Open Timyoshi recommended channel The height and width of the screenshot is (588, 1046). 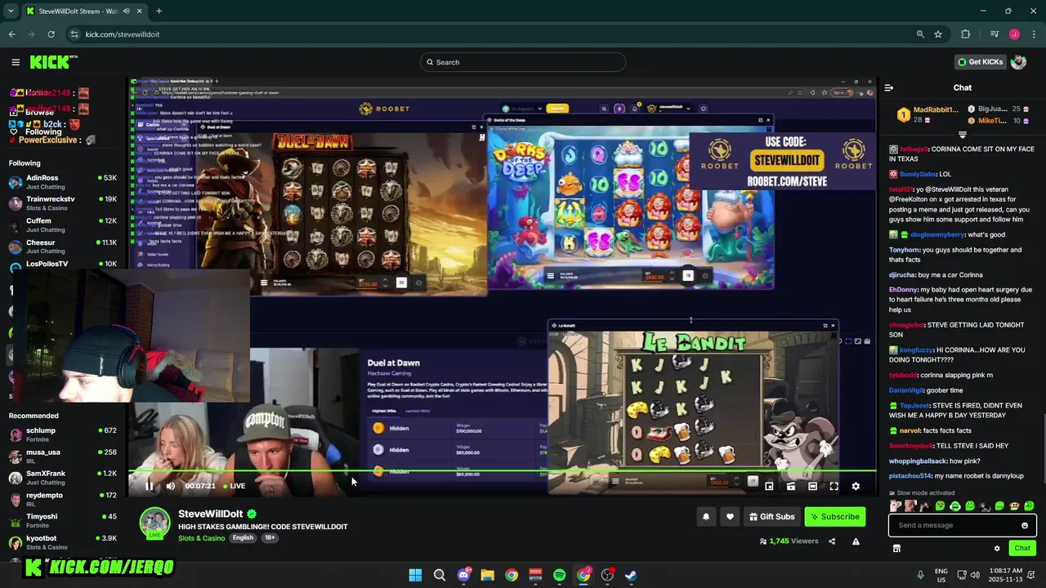(63, 521)
